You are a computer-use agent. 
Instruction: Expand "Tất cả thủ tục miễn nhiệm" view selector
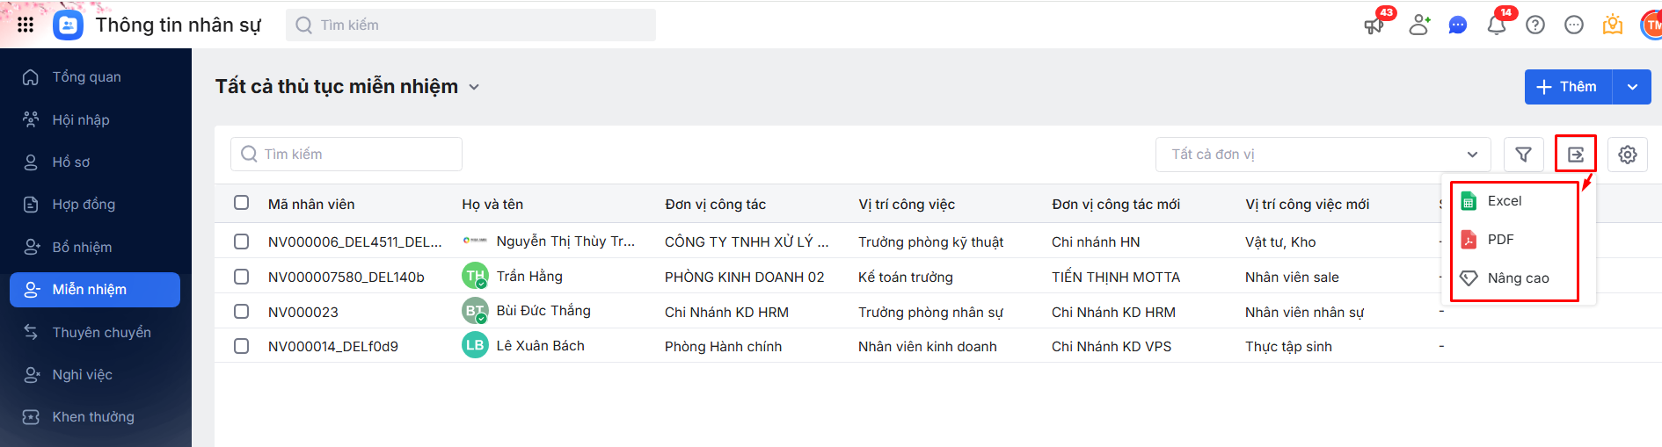[x=474, y=87]
